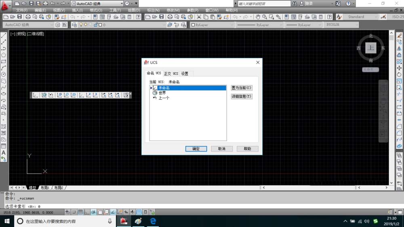404x227 pixels.
Task: Click the Cut scissors icon
Action: point(199,17)
